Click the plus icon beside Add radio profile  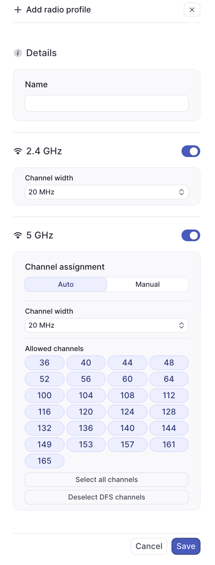tap(18, 10)
